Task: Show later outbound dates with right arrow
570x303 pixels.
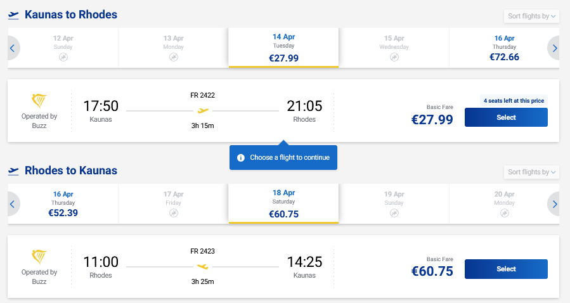Action: [554, 48]
